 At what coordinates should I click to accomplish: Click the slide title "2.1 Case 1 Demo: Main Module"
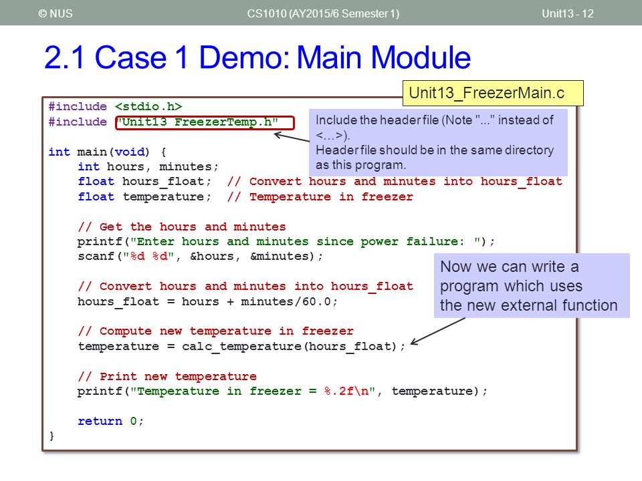coord(257,57)
